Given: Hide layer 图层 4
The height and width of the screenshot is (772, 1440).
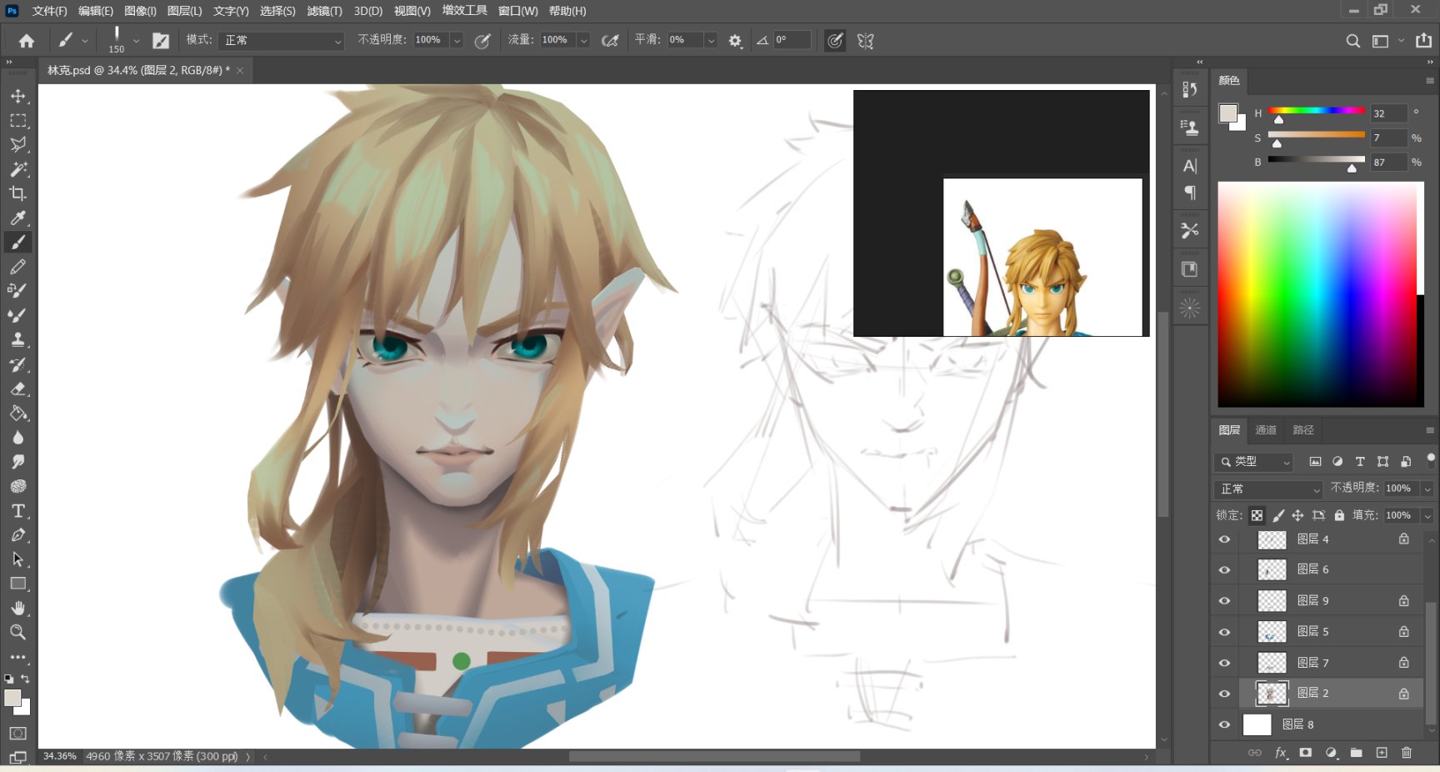Looking at the screenshot, I should pyautogui.click(x=1224, y=539).
